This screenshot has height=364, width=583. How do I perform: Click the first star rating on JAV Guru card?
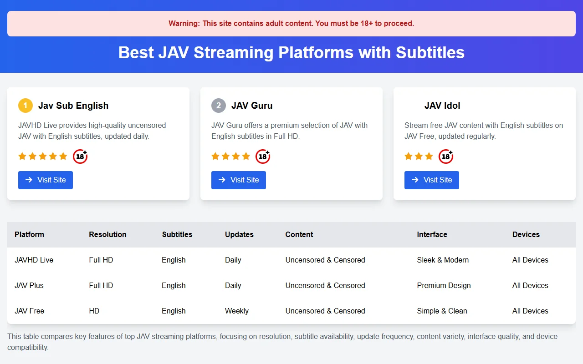click(215, 156)
